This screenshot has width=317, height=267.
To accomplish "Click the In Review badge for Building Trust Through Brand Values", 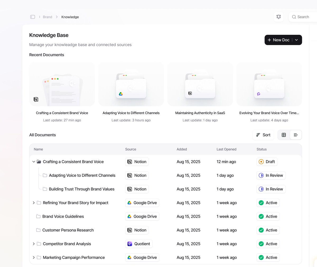I will (271, 189).
